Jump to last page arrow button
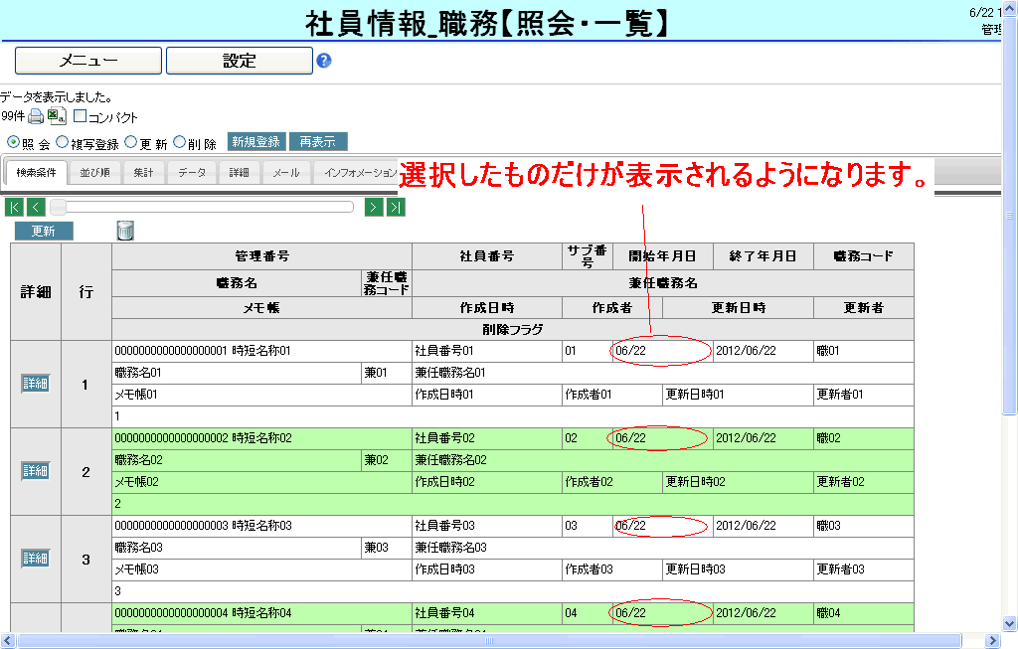 click(396, 207)
